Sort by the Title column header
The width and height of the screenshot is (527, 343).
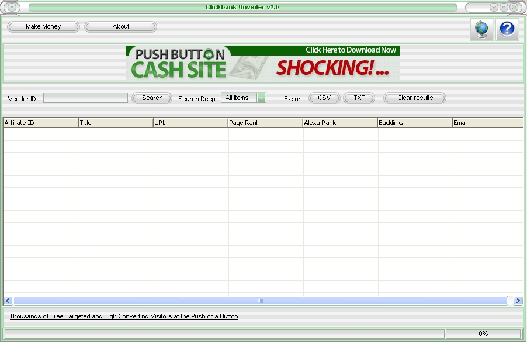(116, 123)
